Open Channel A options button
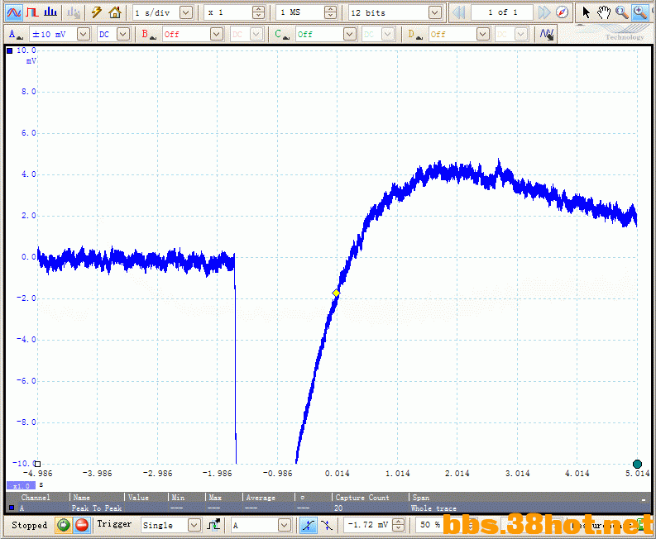Screen dimensions: 656x539 point(15,34)
